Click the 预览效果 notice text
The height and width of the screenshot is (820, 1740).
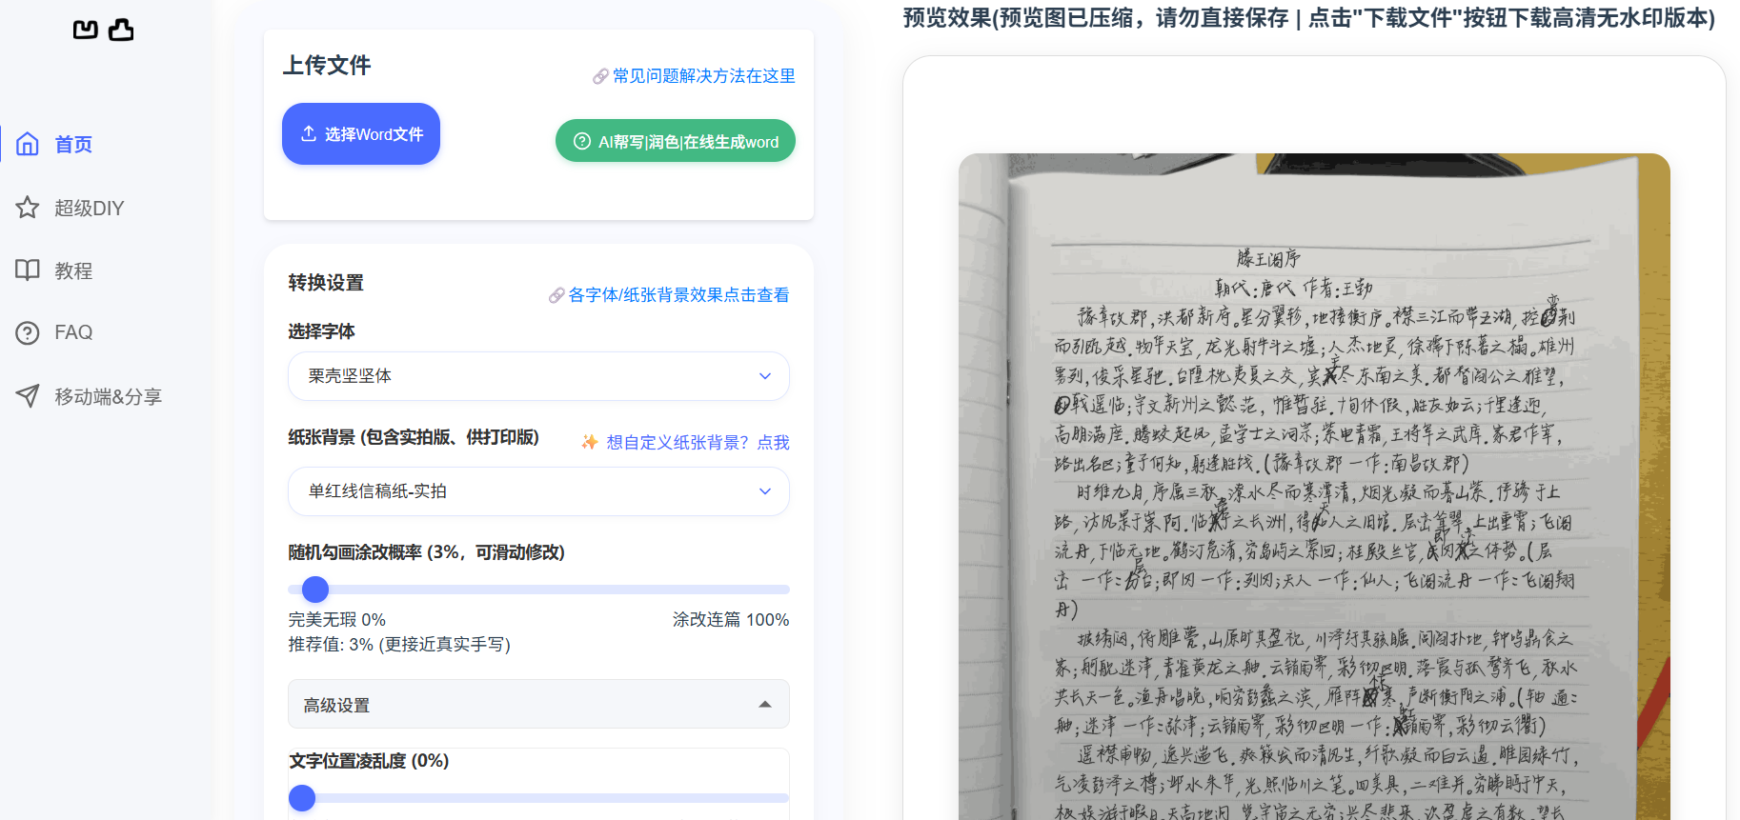pyautogui.click(x=1309, y=18)
